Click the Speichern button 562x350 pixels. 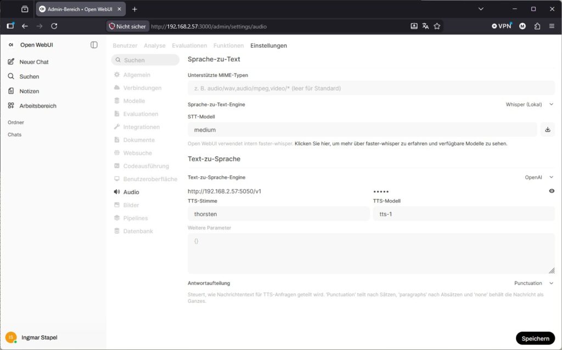[536, 338]
